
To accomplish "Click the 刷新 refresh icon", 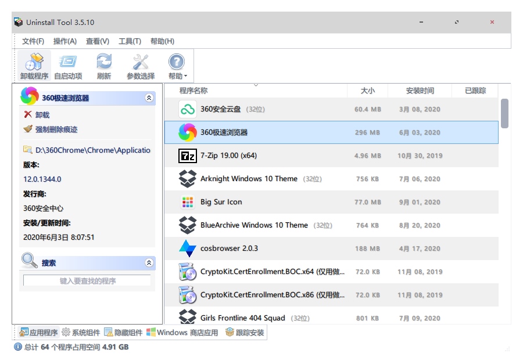I will (x=104, y=63).
